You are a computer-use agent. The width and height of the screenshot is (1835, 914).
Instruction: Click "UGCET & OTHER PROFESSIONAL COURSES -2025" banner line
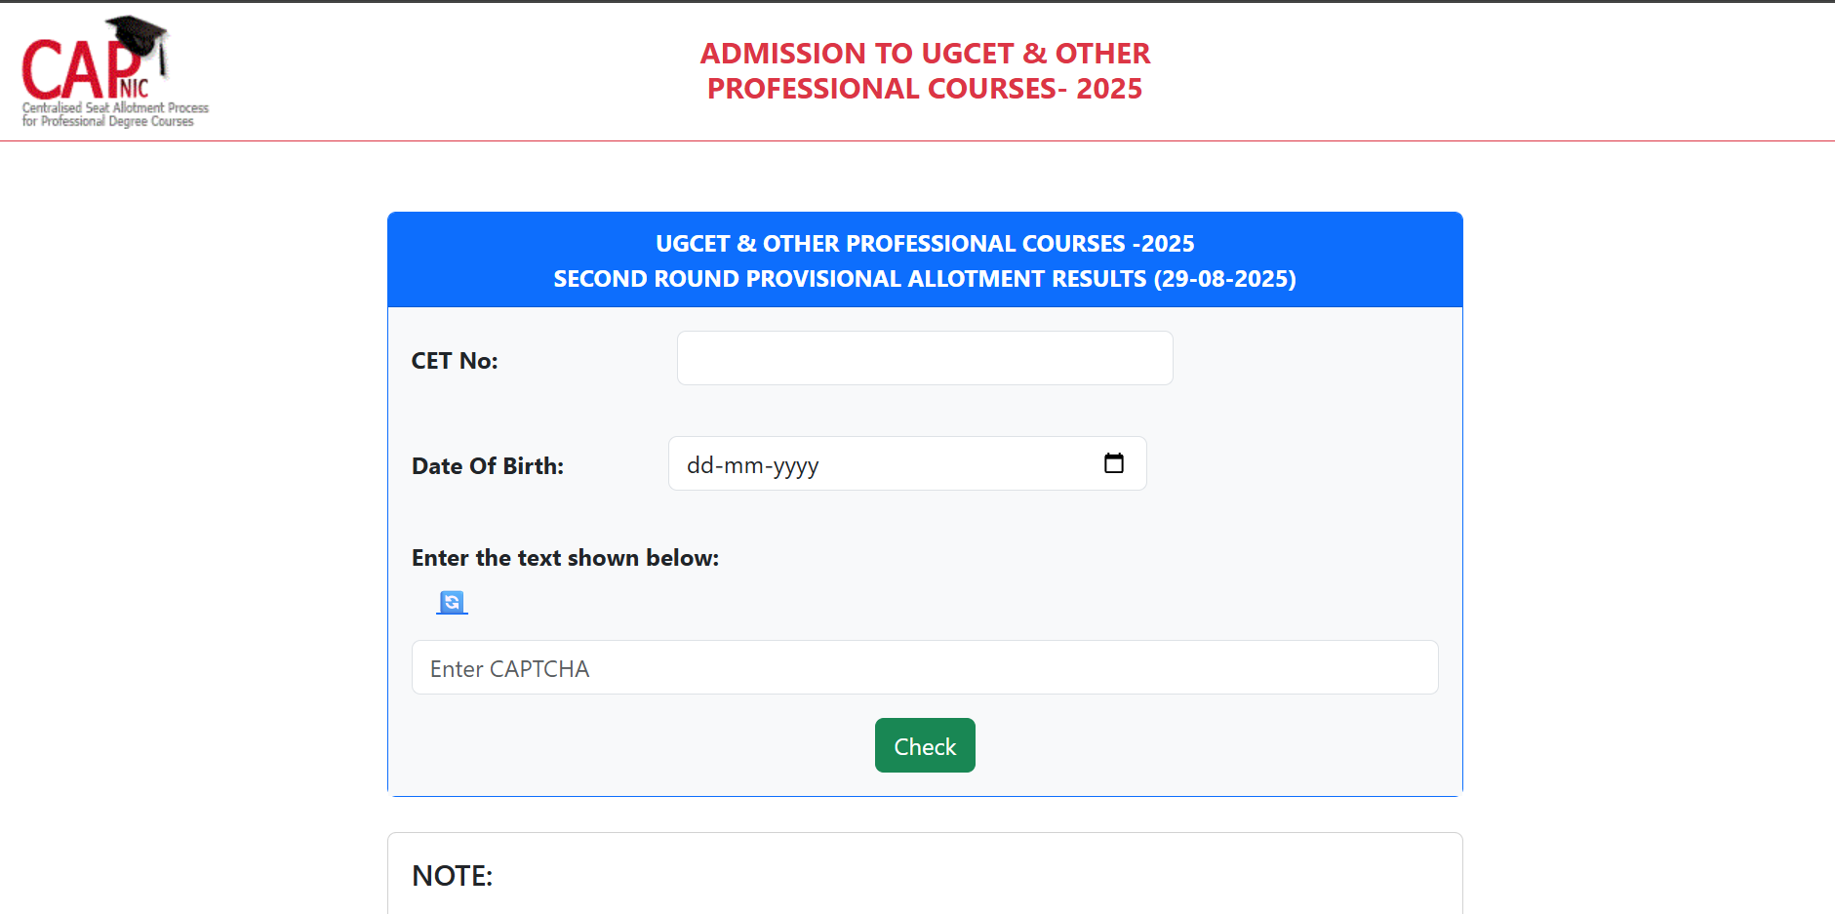(924, 244)
